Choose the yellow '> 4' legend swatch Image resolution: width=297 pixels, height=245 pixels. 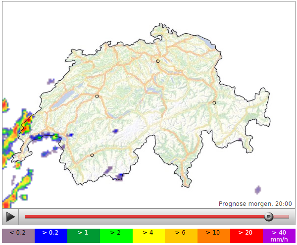148,236
